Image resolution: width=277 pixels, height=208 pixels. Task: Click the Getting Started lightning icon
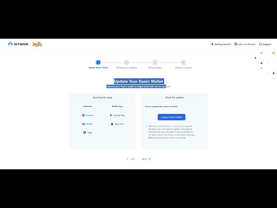point(213,44)
